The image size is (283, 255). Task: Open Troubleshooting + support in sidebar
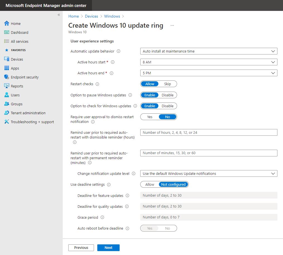[32, 122]
